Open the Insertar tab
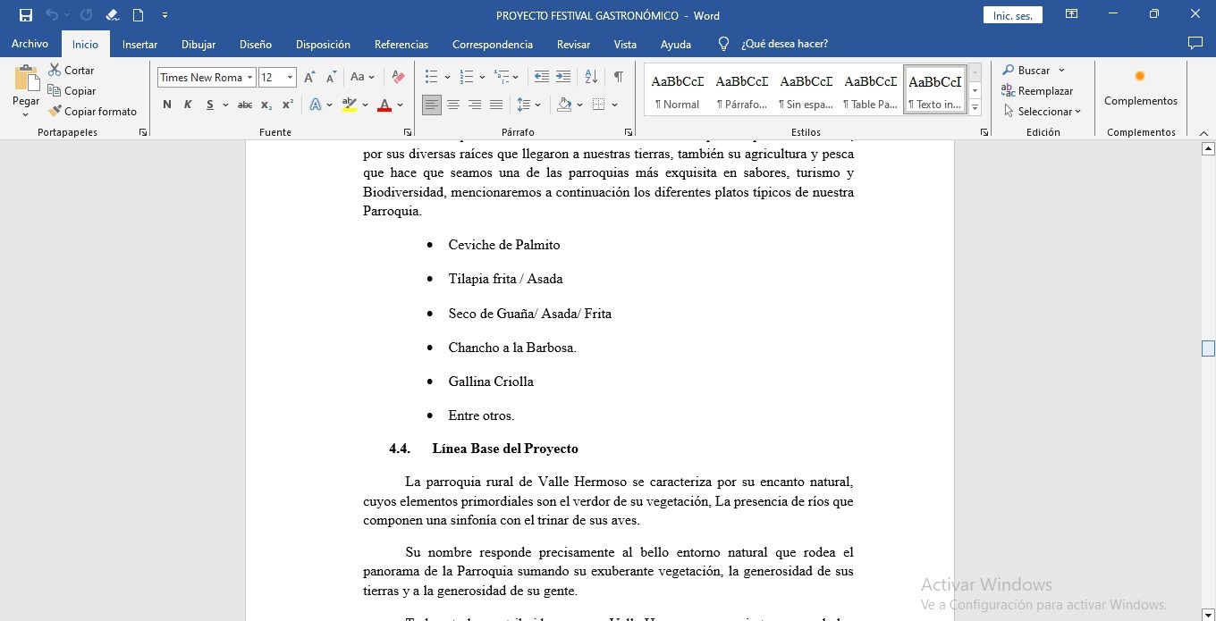This screenshot has width=1216, height=621. (139, 44)
